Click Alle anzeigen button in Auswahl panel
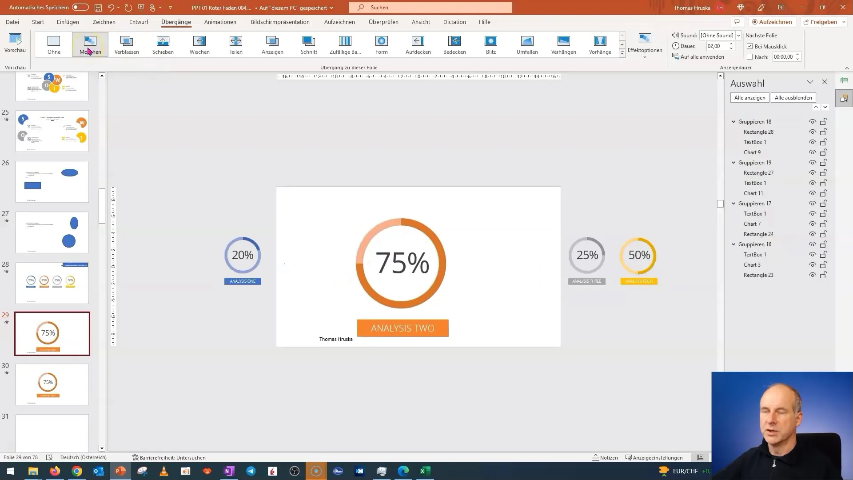Viewport: 853px width, 480px height. 750,97
